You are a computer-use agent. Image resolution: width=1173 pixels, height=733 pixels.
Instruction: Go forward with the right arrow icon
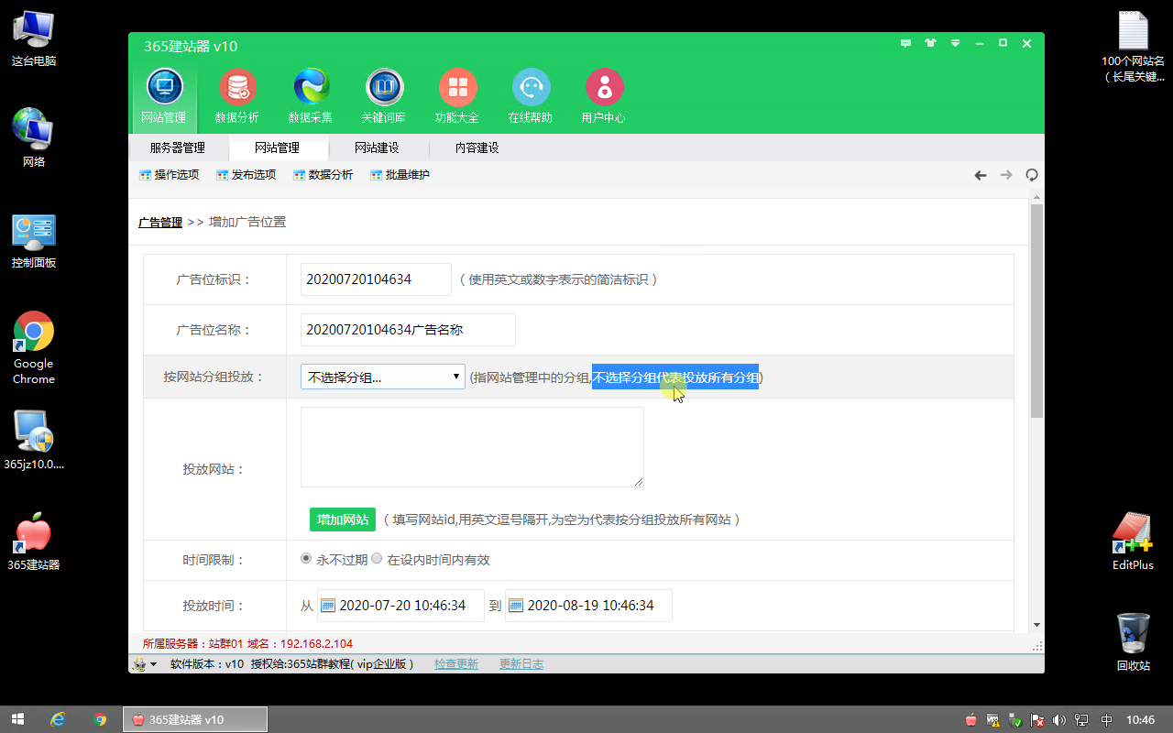click(x=1006, y=175)
